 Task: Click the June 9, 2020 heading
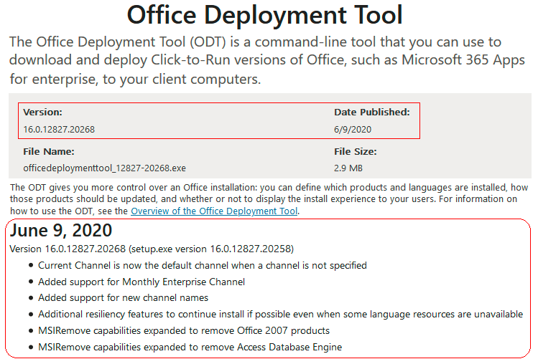(x=61, y=230)
